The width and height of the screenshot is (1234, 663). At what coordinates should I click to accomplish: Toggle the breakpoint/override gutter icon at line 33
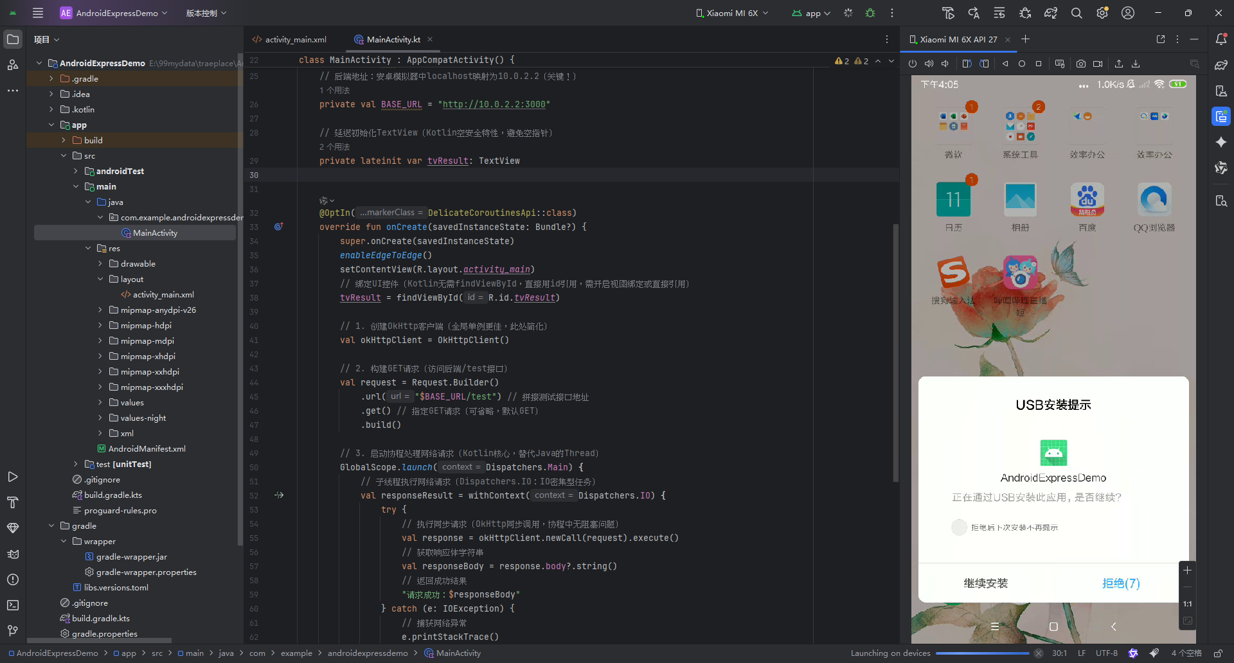[279, 227]
